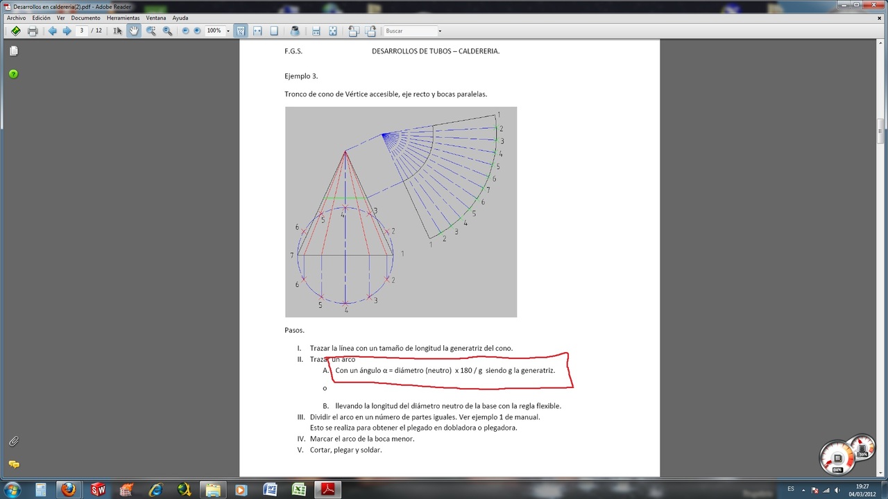Launch Microsoft Excel from taskbar
Screen dimensions: 888x499
point(298,490)
